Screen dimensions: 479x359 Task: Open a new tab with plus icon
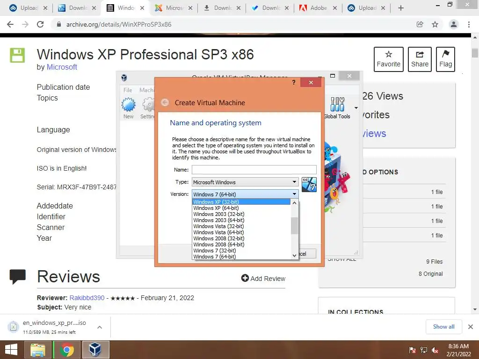(401, 8)
